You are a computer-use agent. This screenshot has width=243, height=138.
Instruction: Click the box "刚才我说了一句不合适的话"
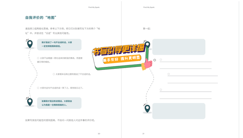click(59, 44)
